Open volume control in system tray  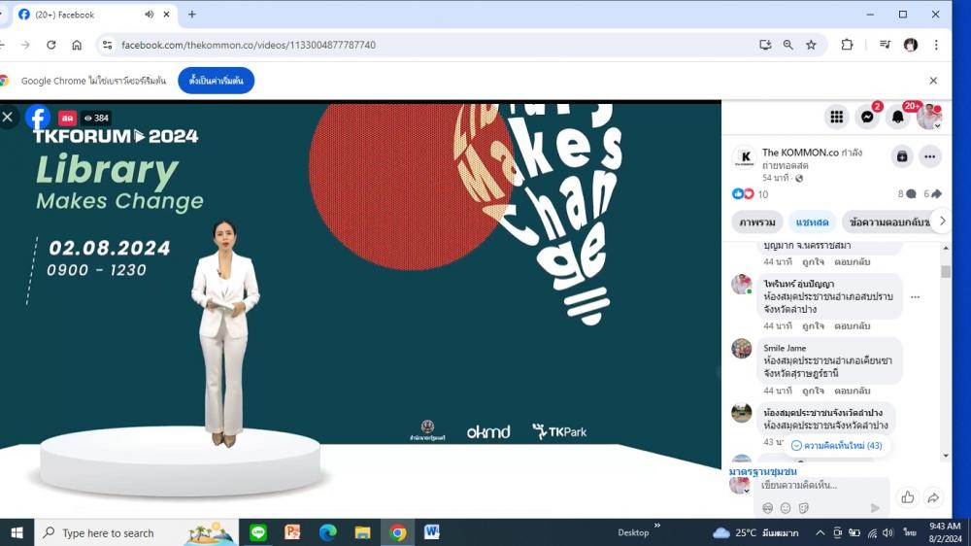pyautogui.click(x=888, y=533)
